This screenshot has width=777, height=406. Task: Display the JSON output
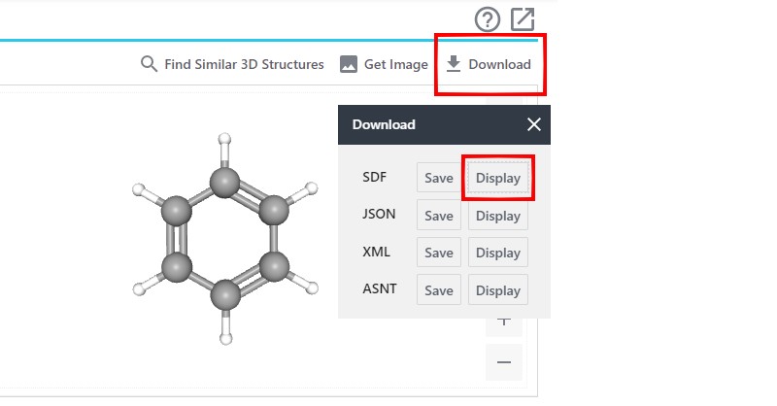[x=498, y=216]
